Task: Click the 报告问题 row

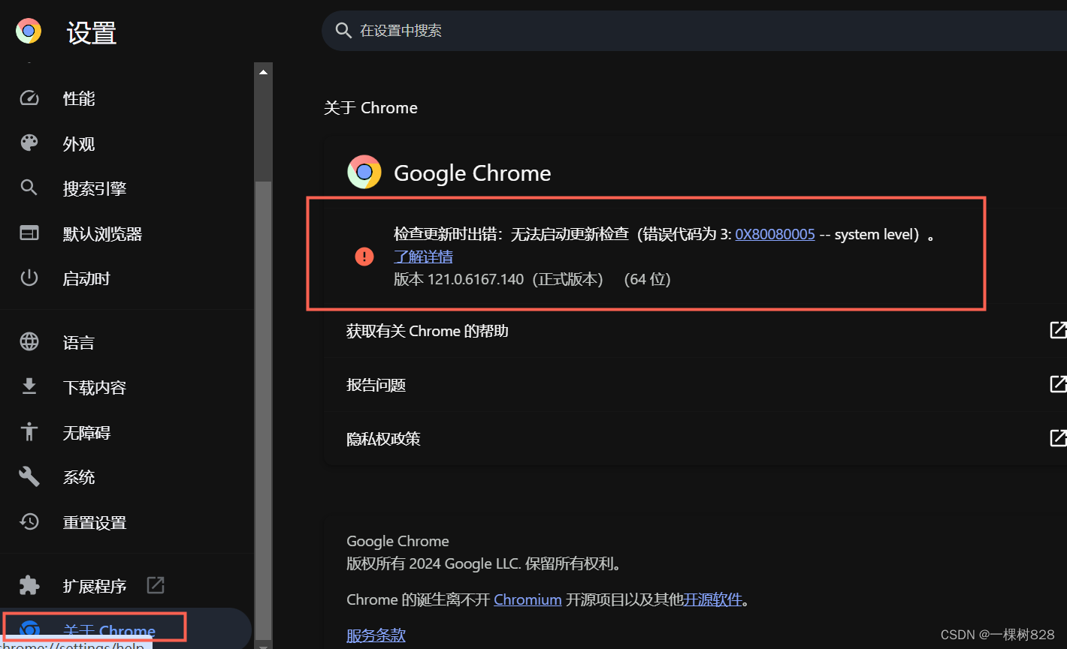Action: [695, 384]
